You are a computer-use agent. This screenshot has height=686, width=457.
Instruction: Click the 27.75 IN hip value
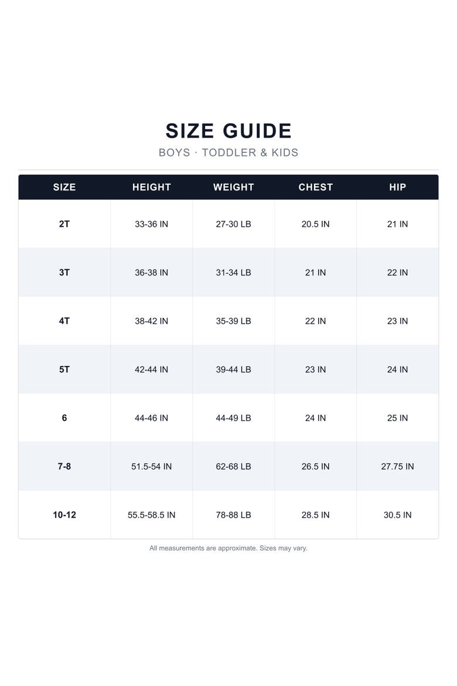[397, 466]
